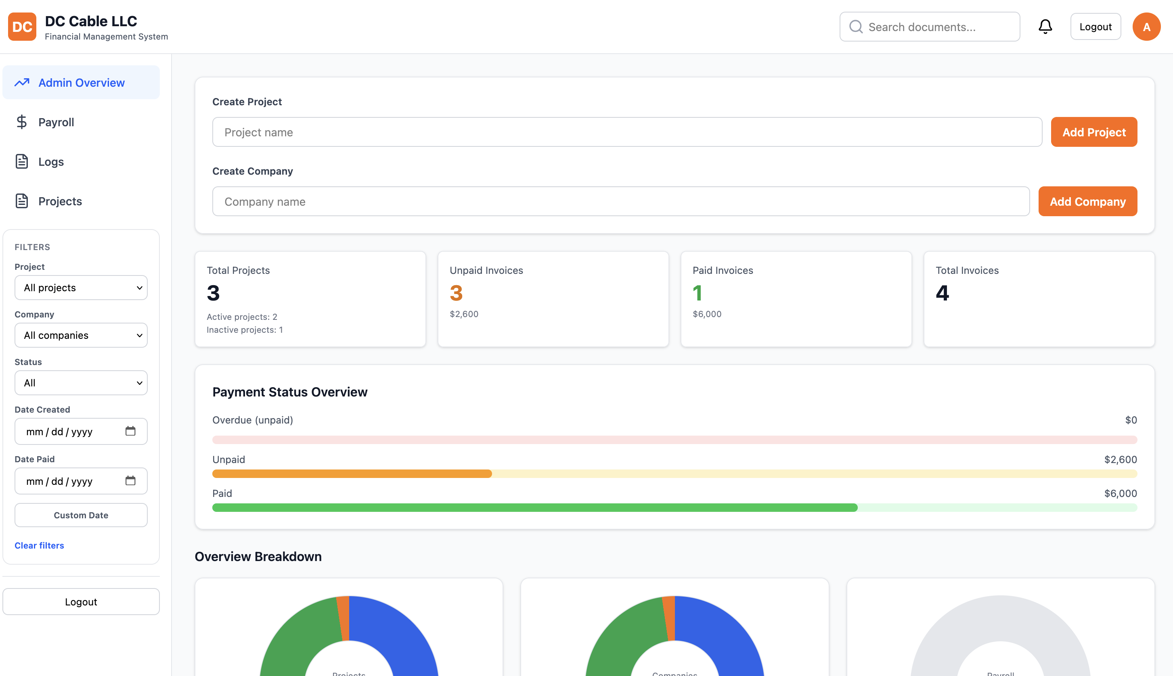Image resolution: width=1173 pixels, height=676 pixels.
Task: Click Clear filters
Action: tap(39, 545)
